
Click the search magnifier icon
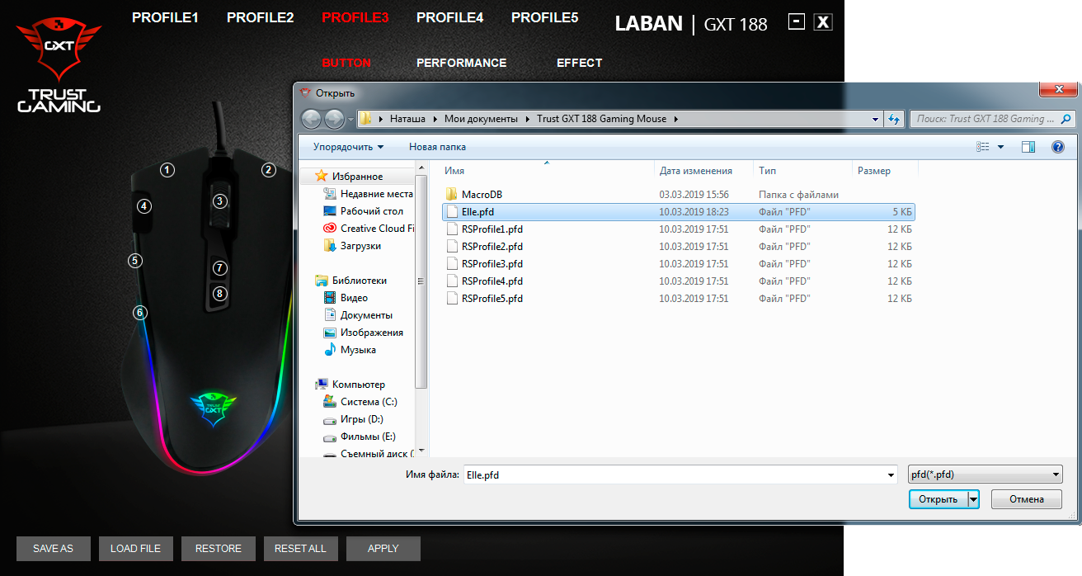click(1067, 119)
